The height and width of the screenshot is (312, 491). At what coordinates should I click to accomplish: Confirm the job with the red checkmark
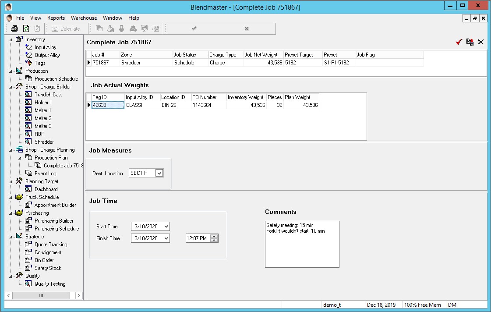coord(459,42)
